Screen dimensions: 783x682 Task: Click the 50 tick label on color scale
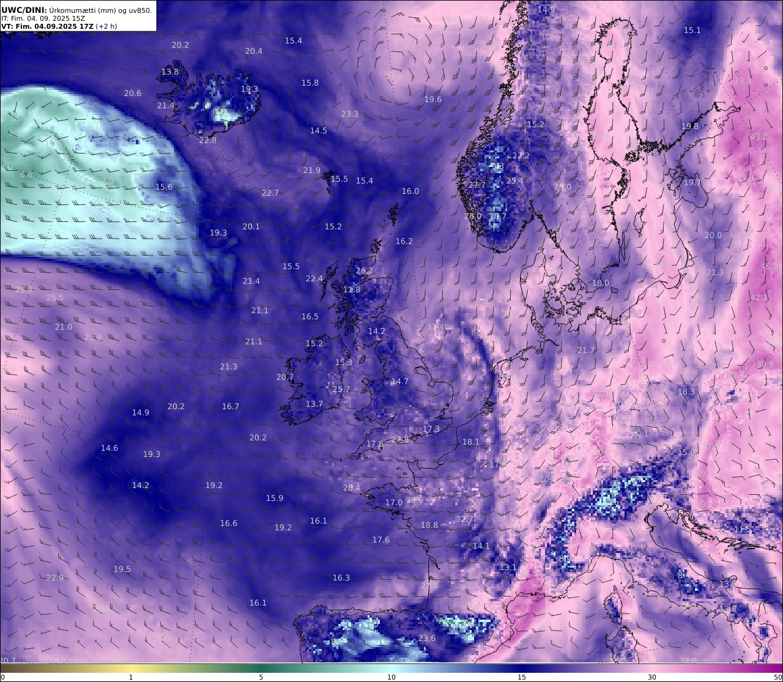[x=777, y=677]
